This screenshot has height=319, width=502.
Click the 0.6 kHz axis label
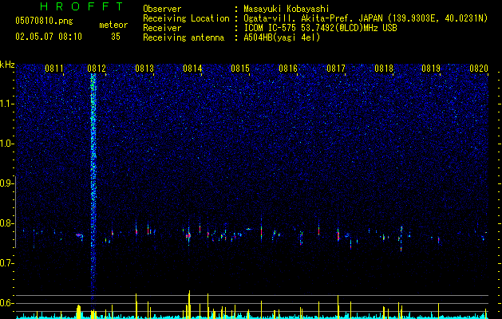(6, 303)
